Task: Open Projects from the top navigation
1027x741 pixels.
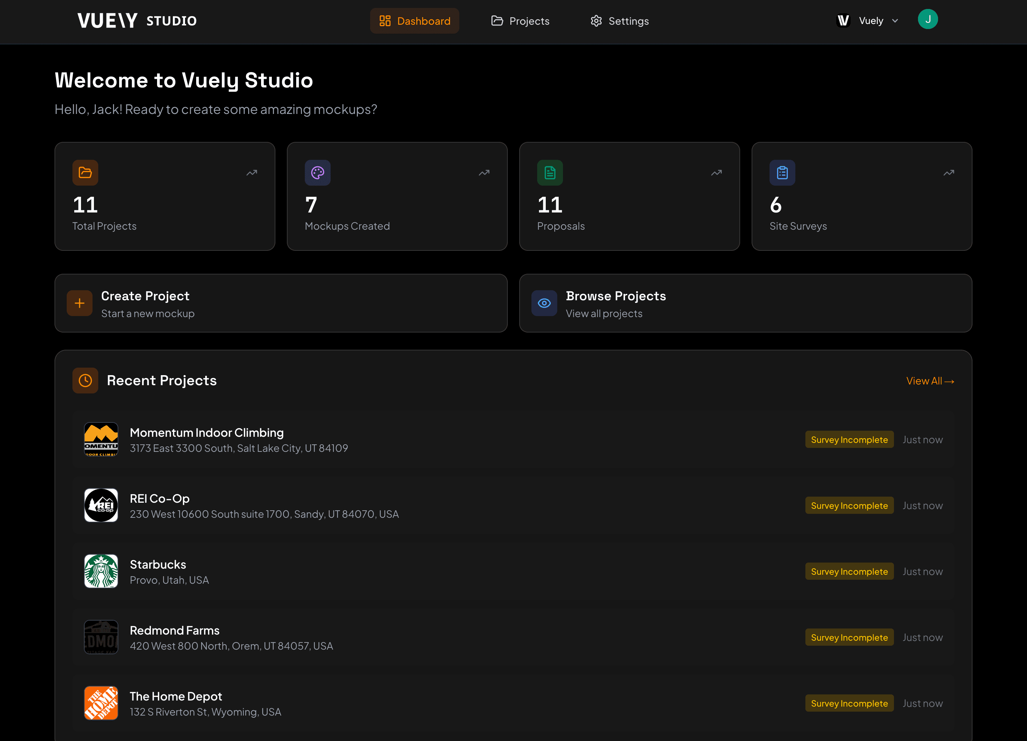Action: [520, 21]
